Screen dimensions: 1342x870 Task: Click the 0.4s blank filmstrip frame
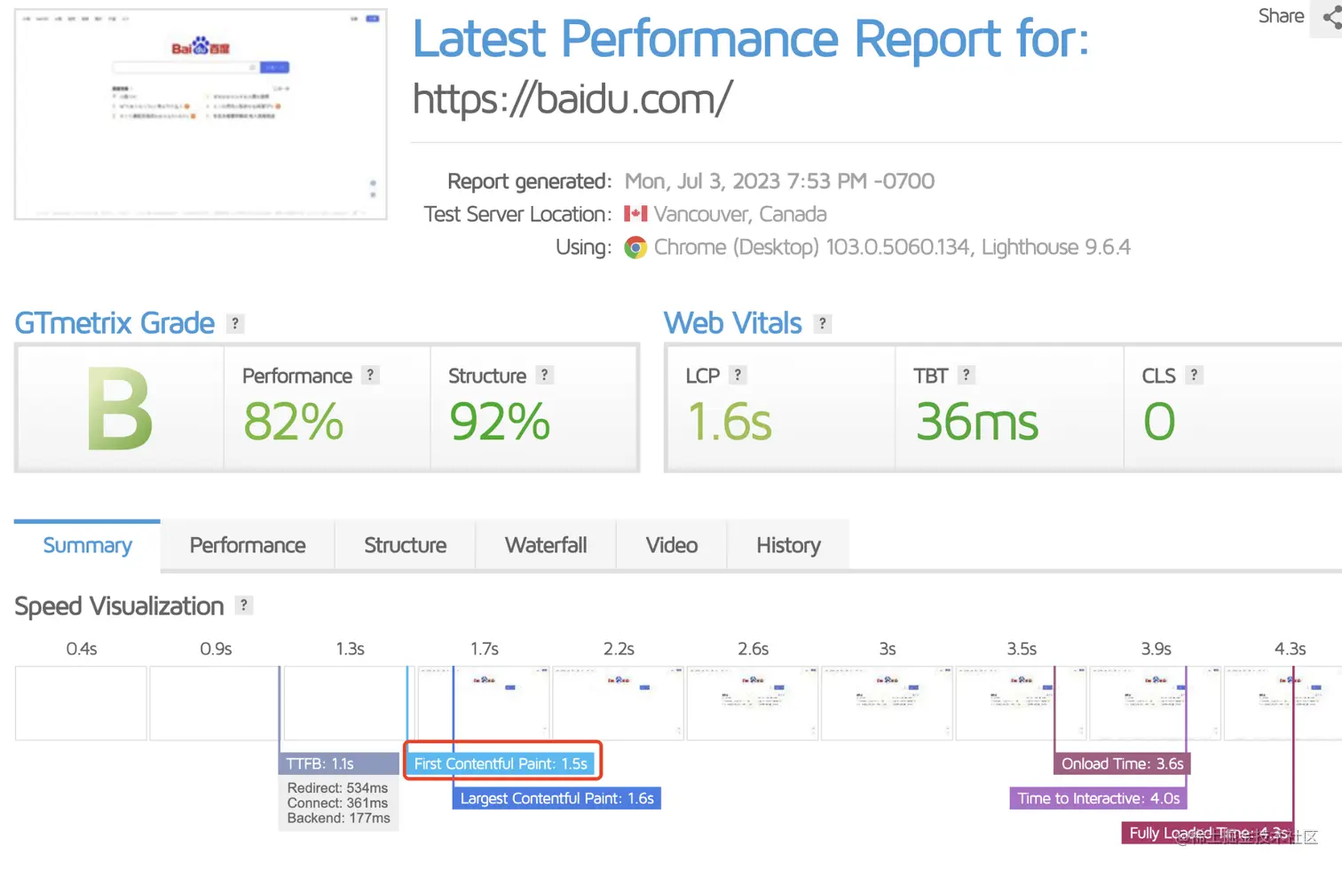(81, 702)
